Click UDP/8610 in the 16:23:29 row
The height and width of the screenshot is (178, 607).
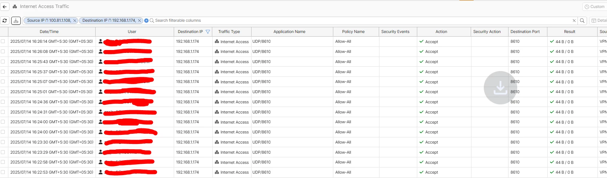tap(261, 152)
